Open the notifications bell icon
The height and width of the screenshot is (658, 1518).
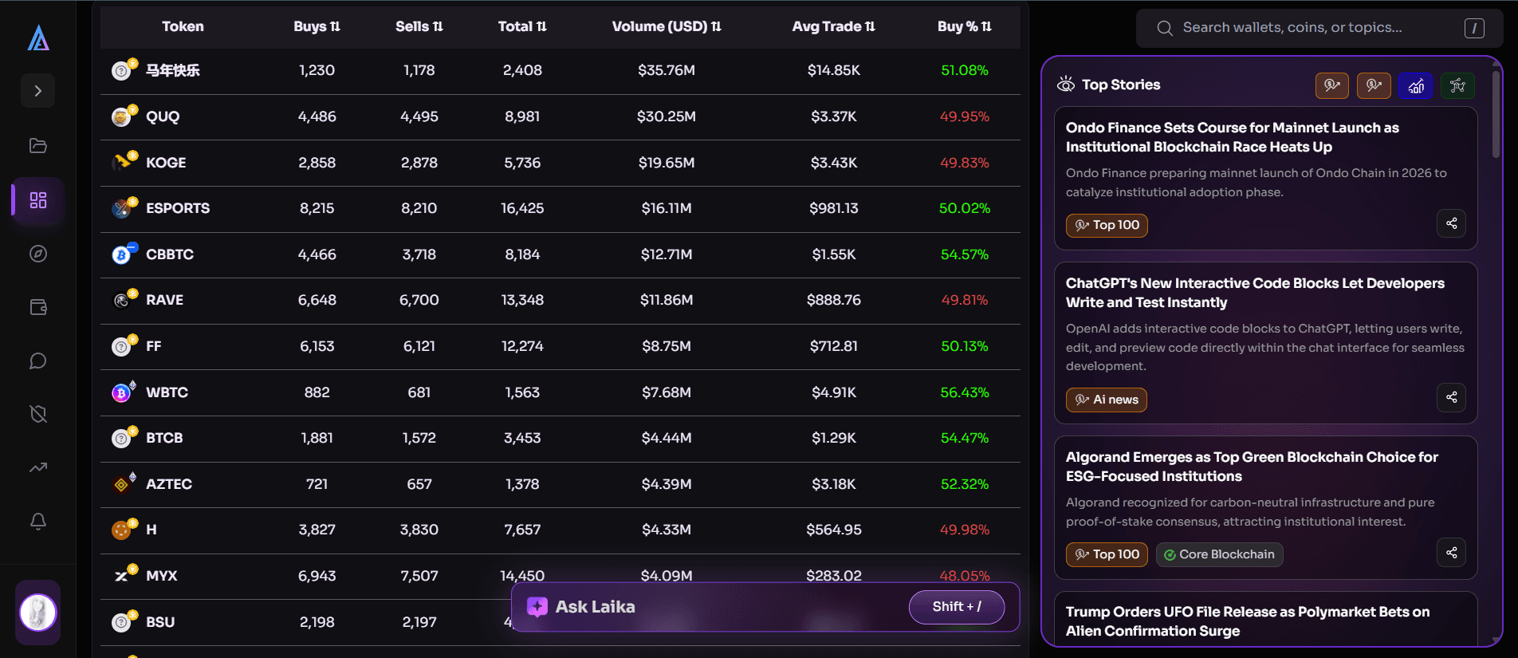pyautogui.click(x=37, y=521)
